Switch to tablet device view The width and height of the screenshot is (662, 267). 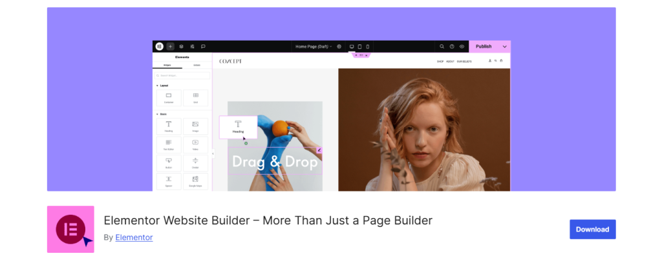[359, 46]
